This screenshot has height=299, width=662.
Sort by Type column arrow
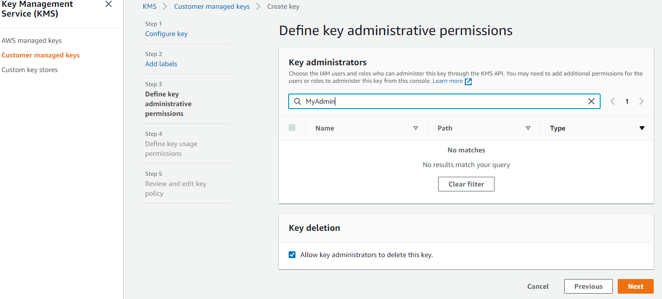tap(642, 128)
